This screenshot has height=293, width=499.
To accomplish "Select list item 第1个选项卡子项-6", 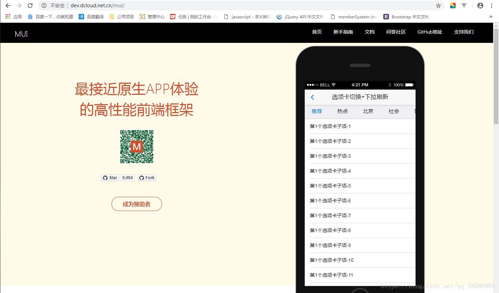I will (360, 201).
